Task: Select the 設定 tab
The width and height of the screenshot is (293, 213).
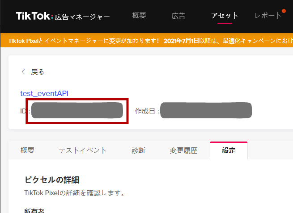Action: (x=229, y=150)
